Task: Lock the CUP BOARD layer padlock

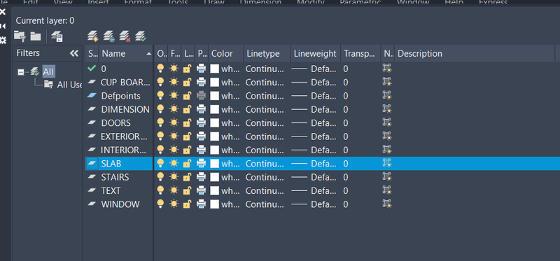Action: (187, 82)
